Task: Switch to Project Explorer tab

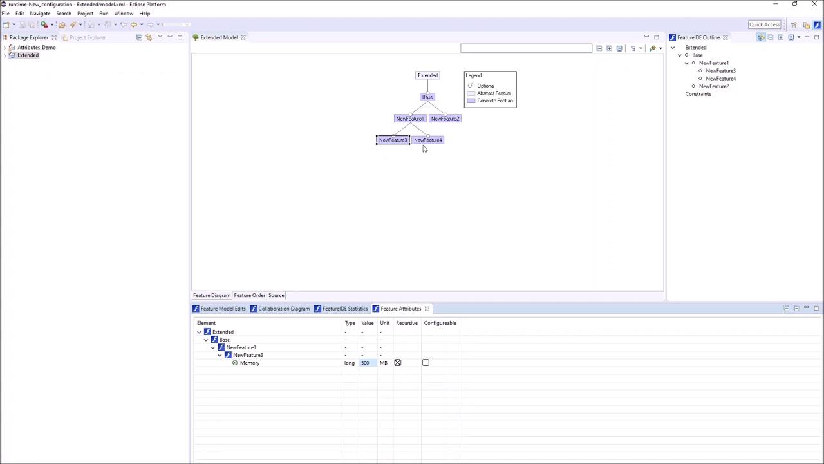Action: point(84,37)
